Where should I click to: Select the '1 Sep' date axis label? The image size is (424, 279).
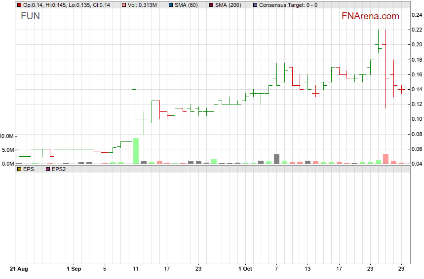(x=74, y=269)
